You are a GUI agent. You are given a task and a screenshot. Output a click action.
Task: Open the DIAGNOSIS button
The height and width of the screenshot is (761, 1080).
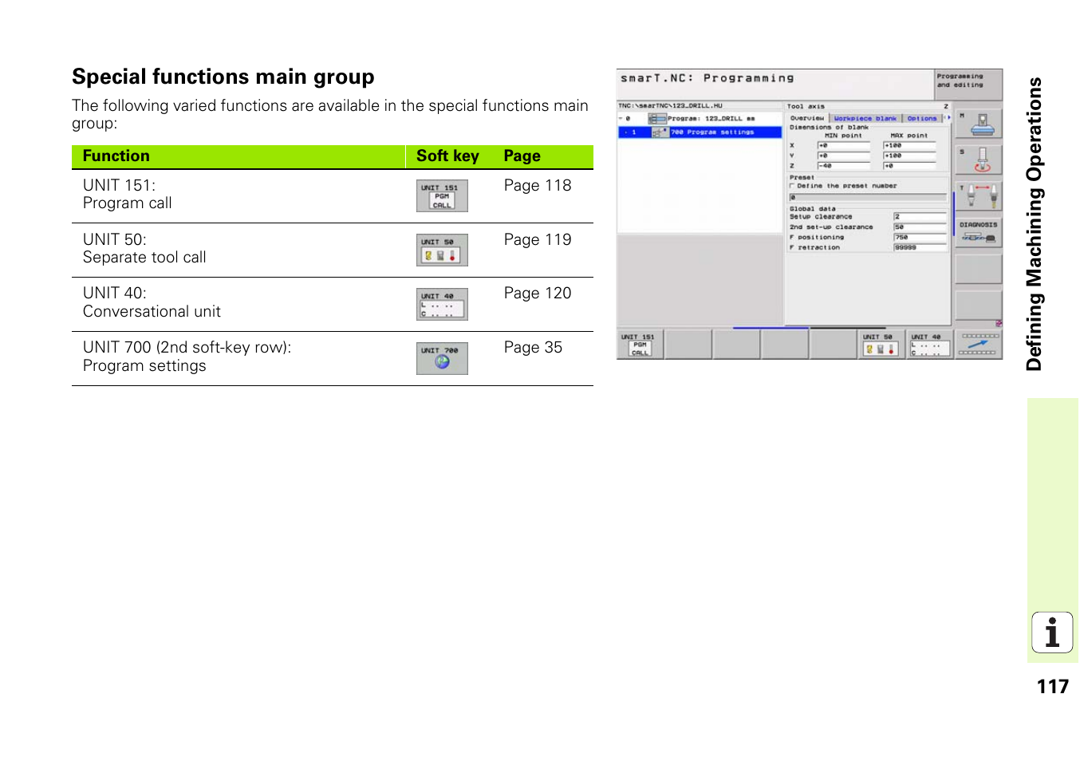pos(979,232)
